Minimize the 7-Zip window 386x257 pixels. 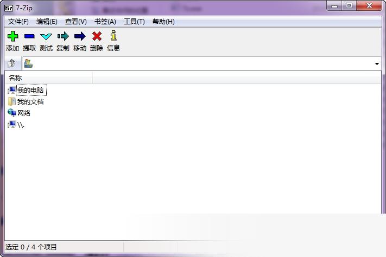(x=334, y=6)
